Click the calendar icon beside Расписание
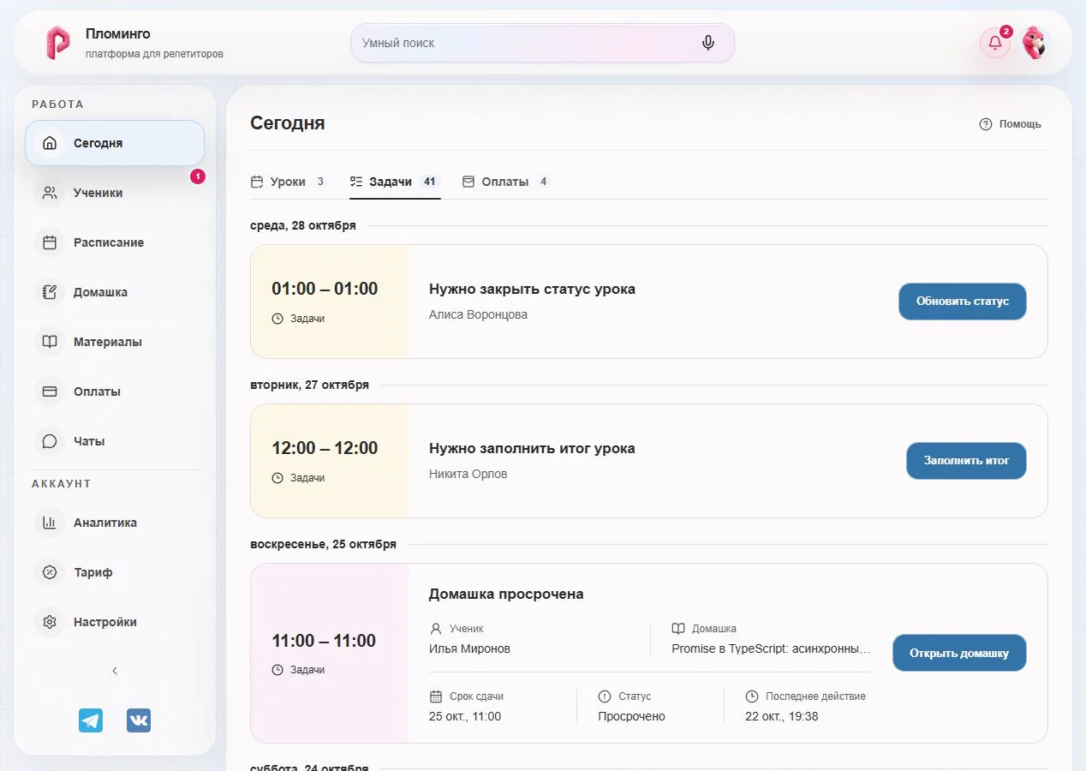This screenshot has height=771, width=1086. click(x=50, y=242)
